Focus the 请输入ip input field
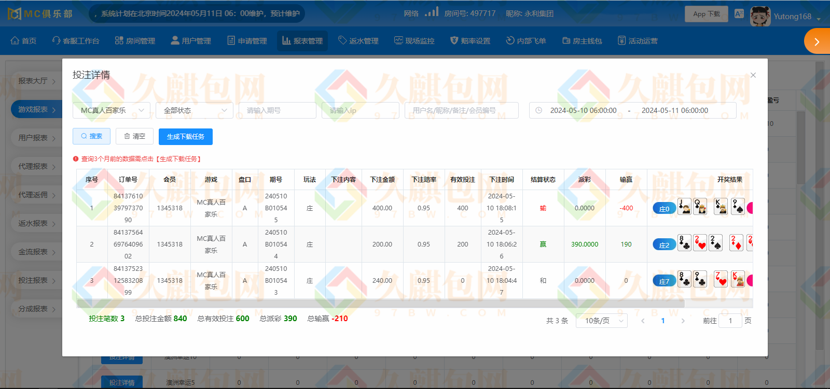 click(361, 110)
